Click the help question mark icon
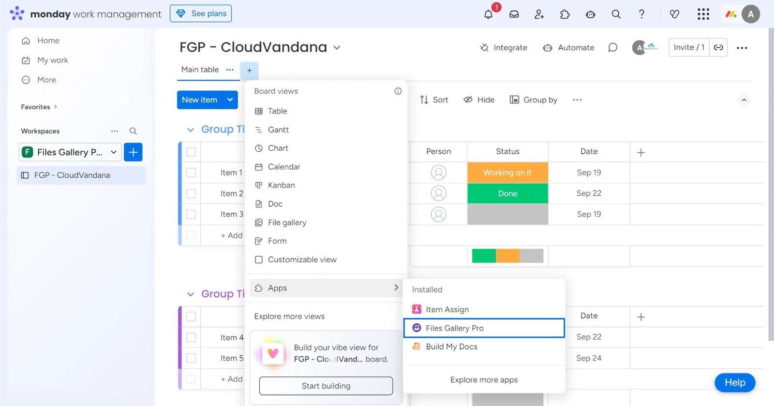Viewport: 774px width, 406px height. point(641,14)
